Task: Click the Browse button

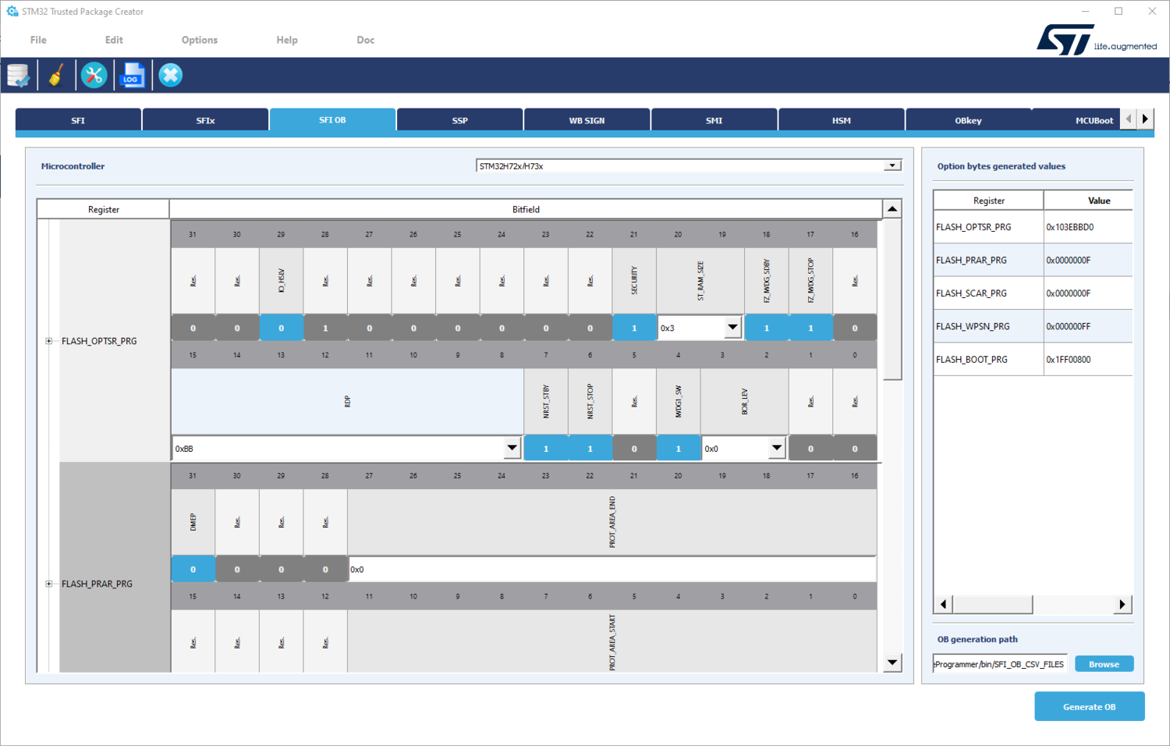Action: coord(1104,664)
